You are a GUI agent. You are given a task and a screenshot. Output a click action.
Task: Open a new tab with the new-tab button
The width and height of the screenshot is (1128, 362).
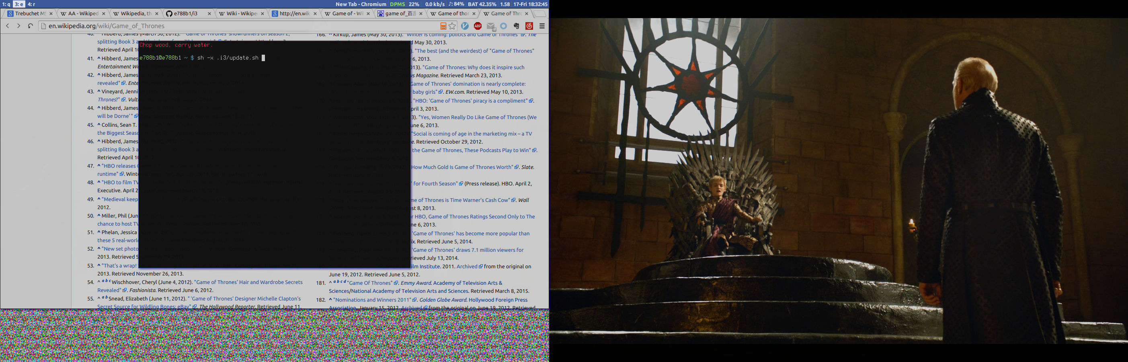click(540, 14)
